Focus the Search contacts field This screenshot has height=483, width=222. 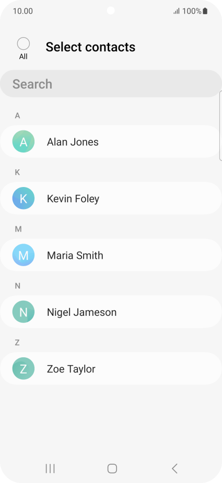(x=111, y=84)
